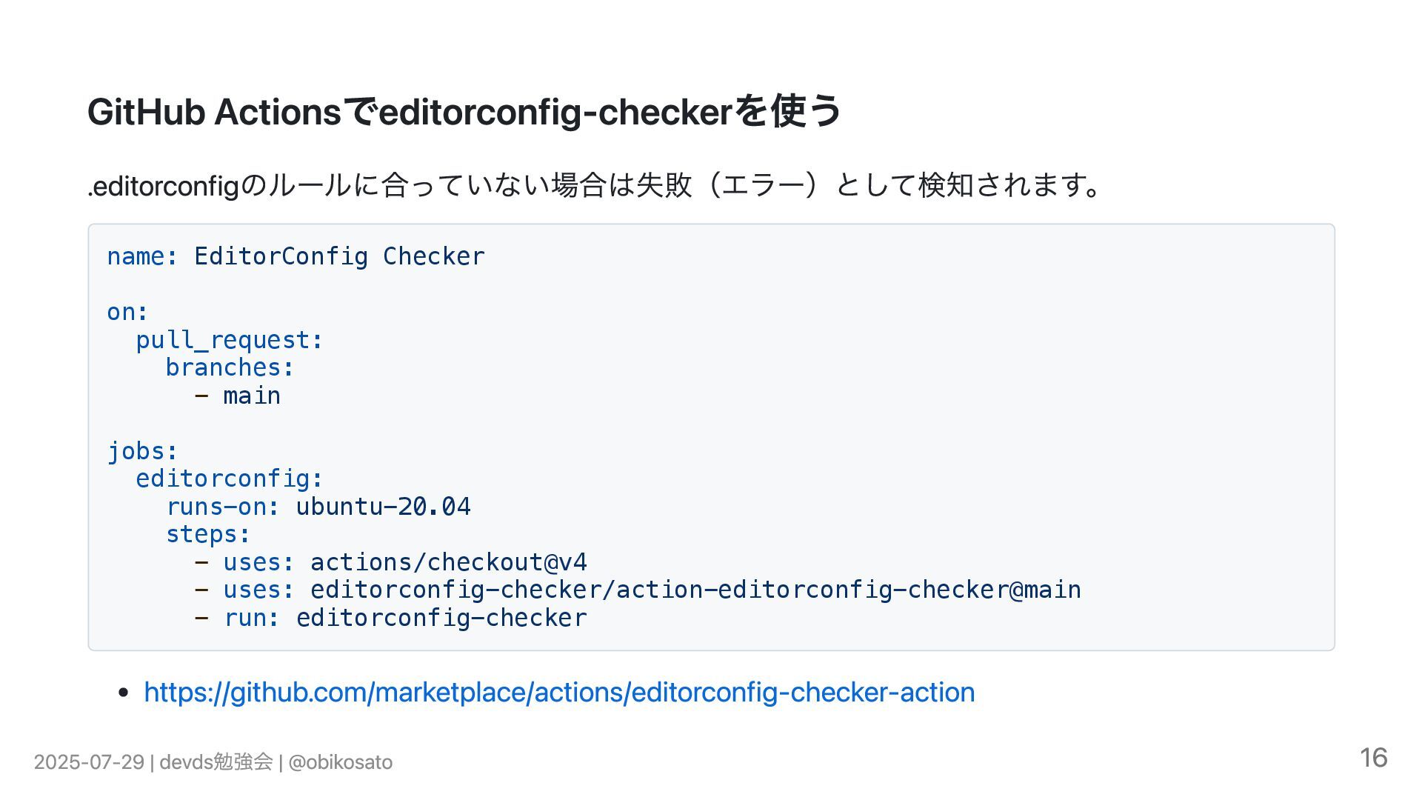Click the 'run: editorconfig-checker' line
Screen dimensions: 1422x800
(390, 618)
